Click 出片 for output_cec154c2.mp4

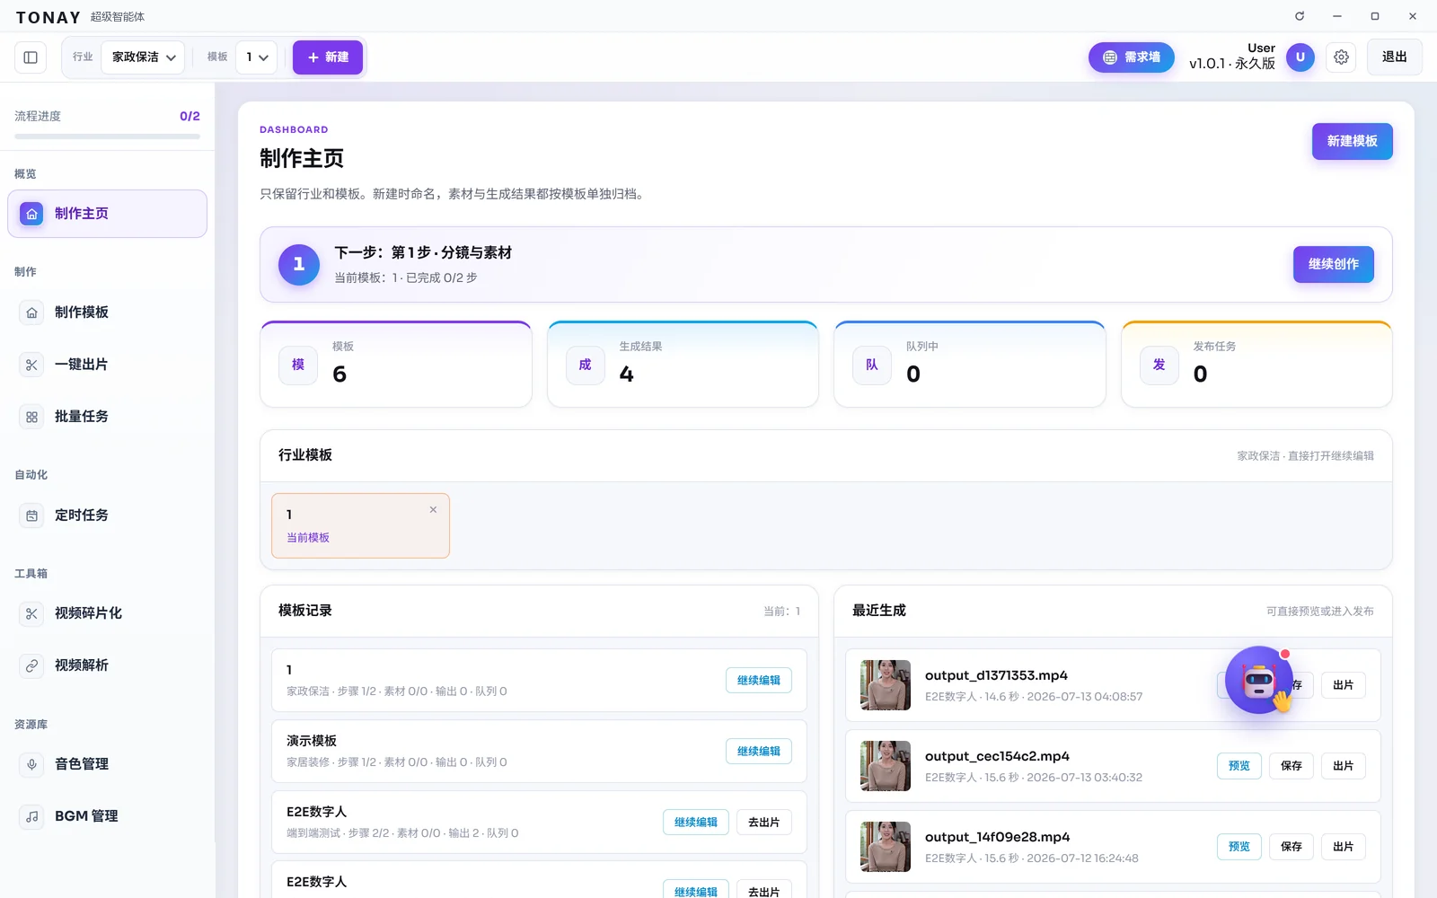coord(1344,766)
